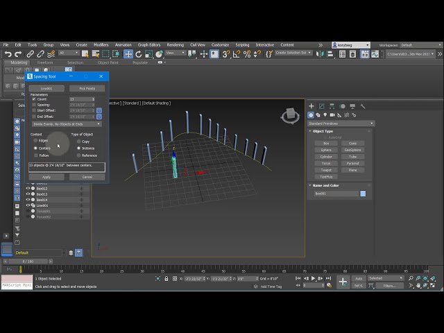Open the Curve Editor icon
Image resolution: width=444 pixels, height=333 pixels.
375,54
